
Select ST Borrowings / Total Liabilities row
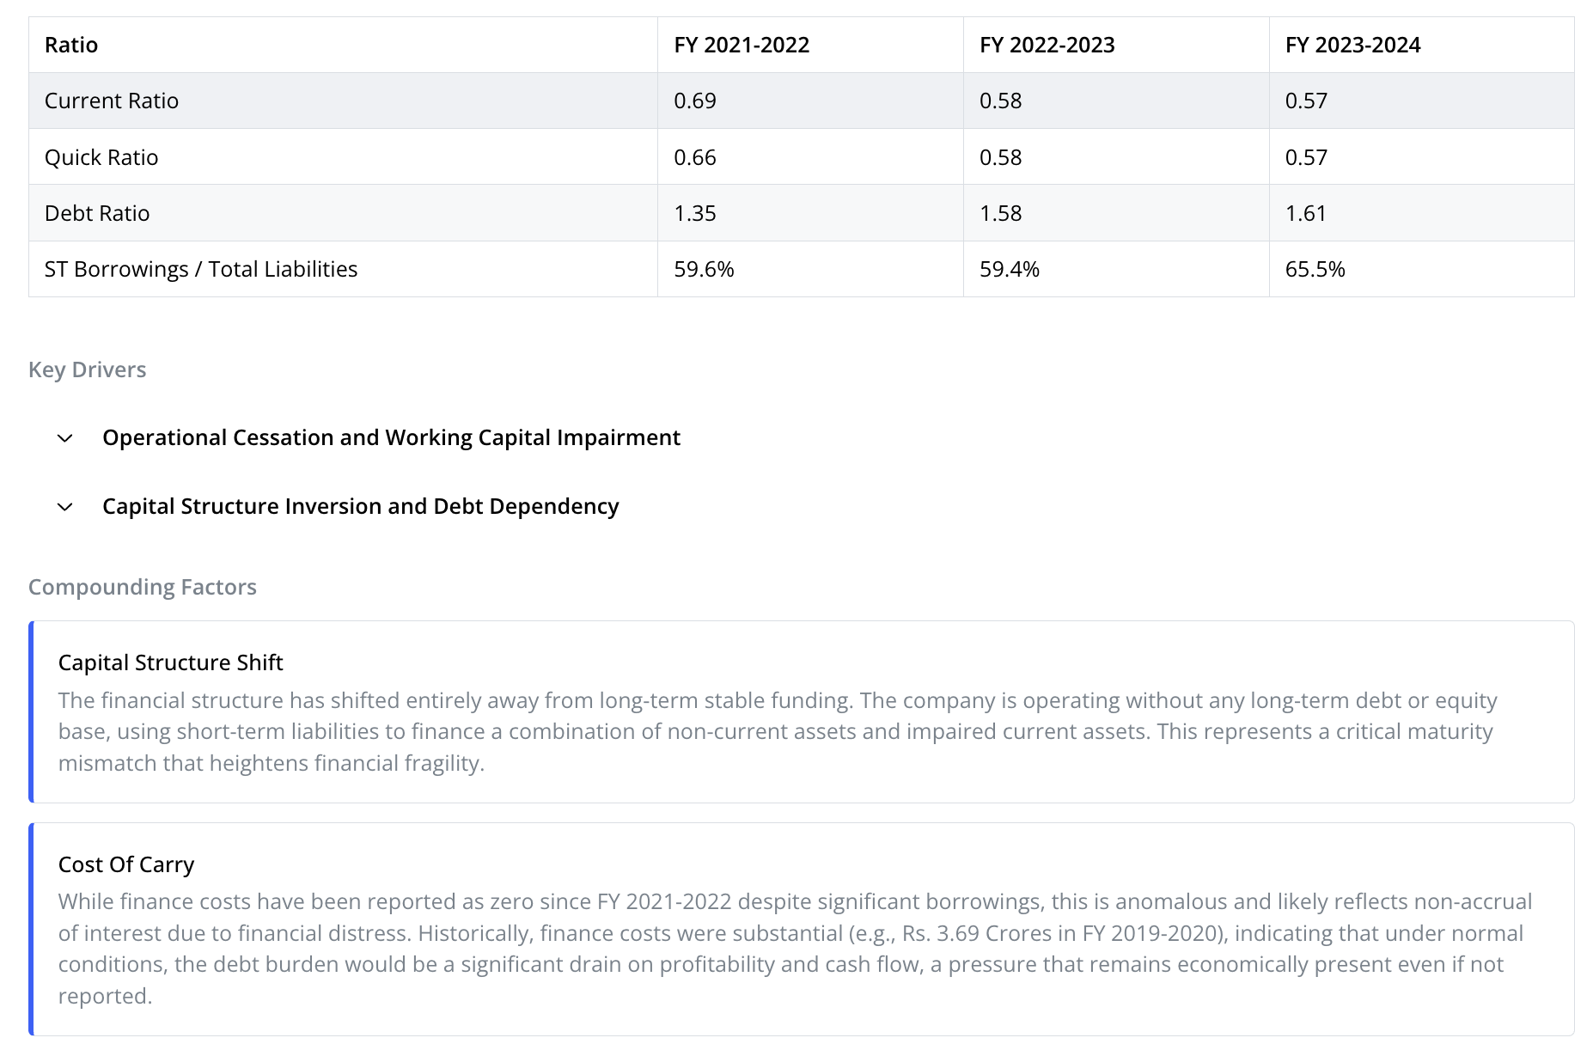802,269
